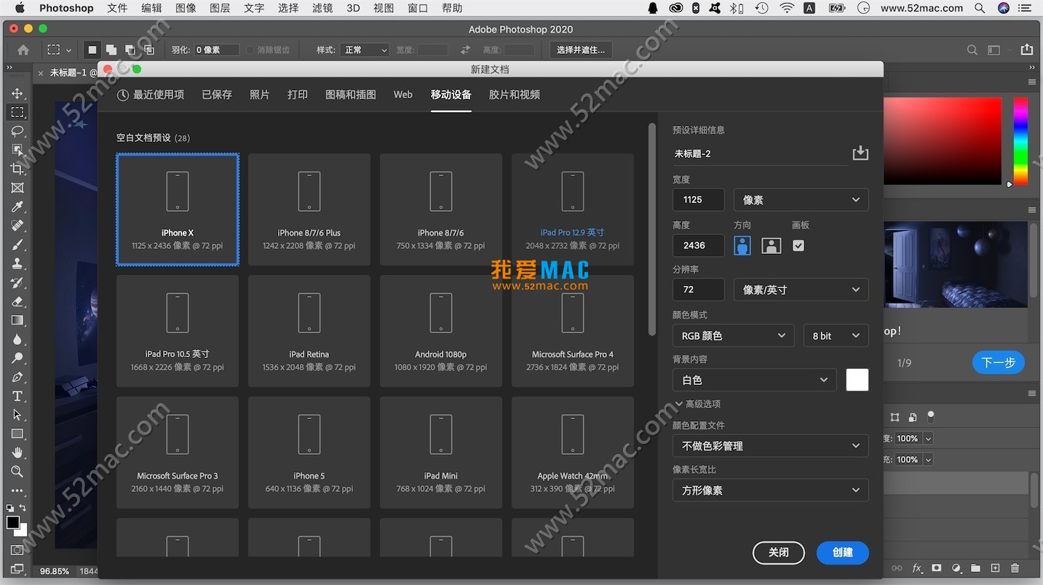Select the Move tool in the toolbar
The image size is (1043, 585).
pyautogui.click(x=17, y=93)
